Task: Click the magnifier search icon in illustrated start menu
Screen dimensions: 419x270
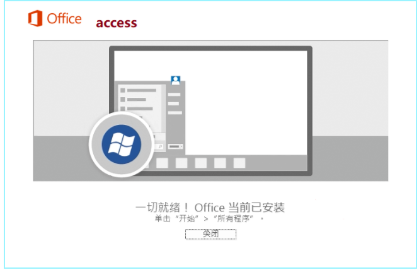Action: (x=160, y=146)
